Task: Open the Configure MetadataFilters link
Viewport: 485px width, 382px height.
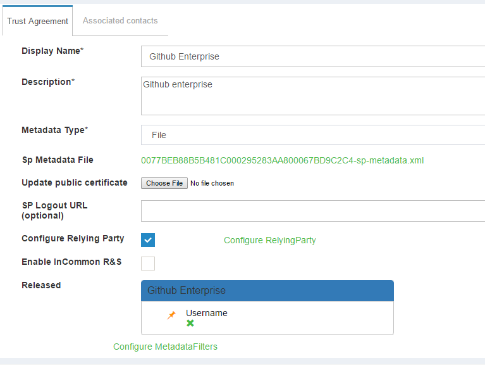Action: coord(165,347)
